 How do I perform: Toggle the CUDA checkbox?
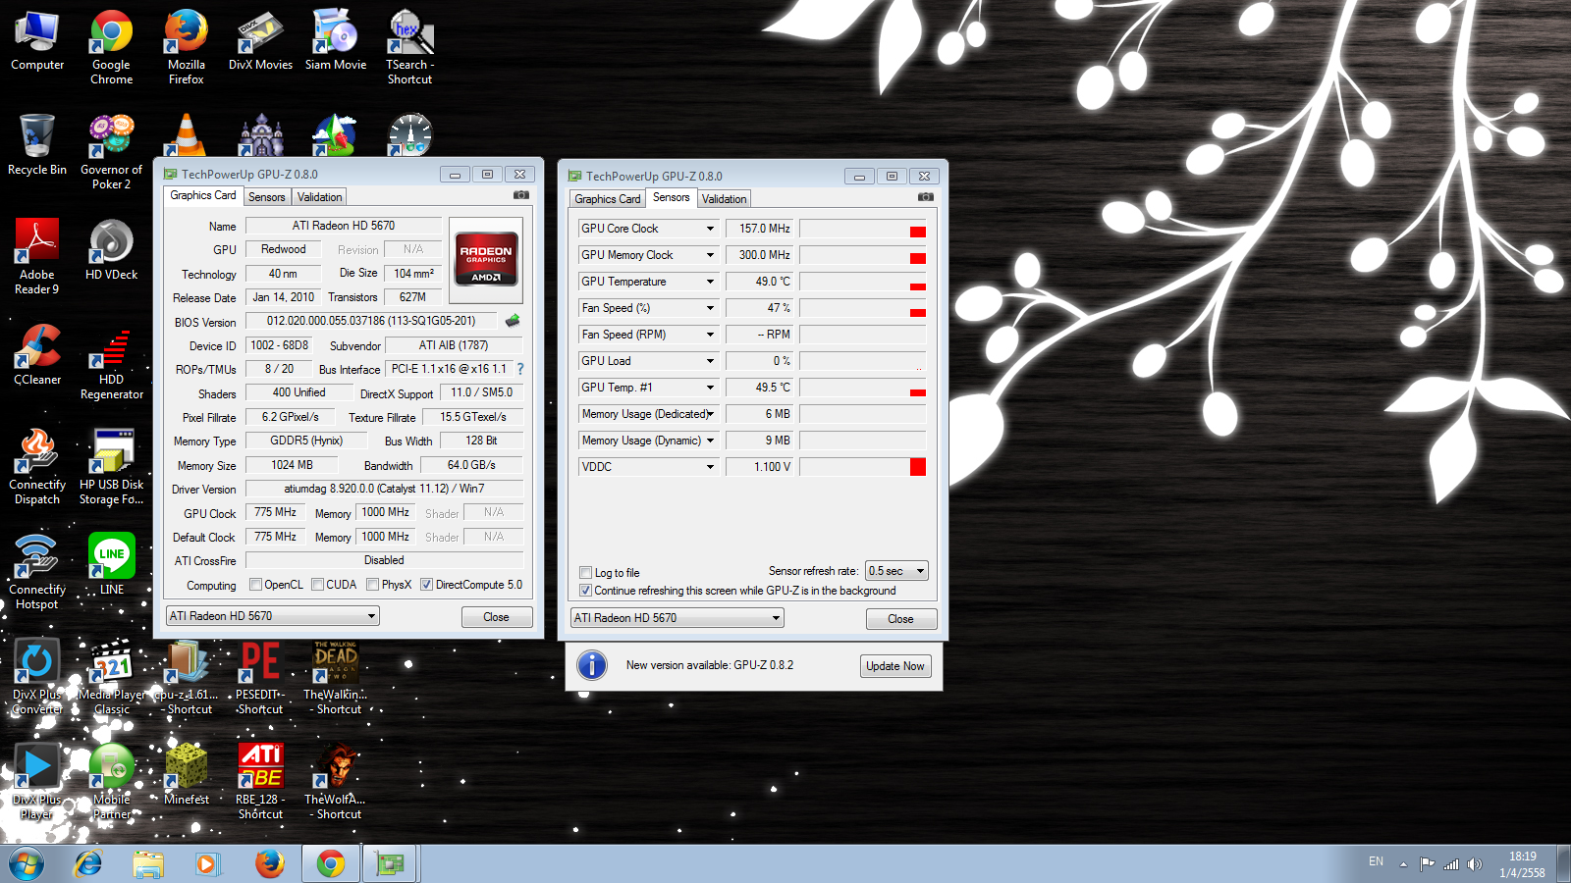(x=317, y=585)
